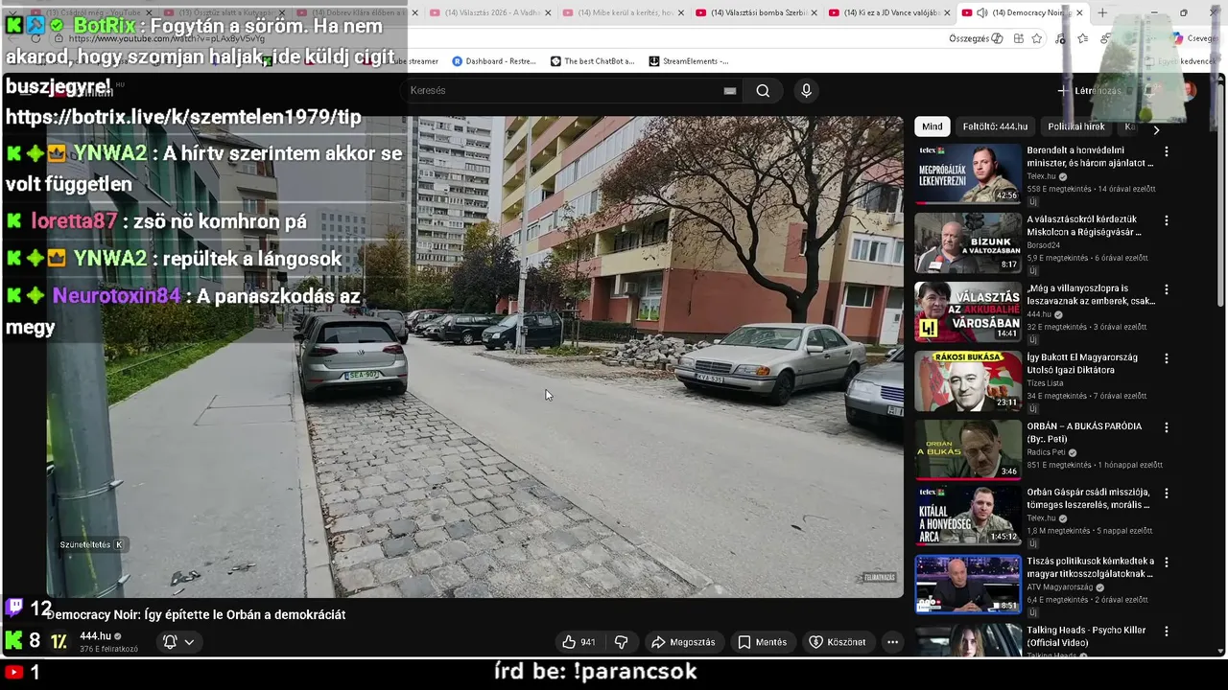Open options menu for A választásokról kérdeztük video
Screen dimensions: 1228x690
(1167, 220)
